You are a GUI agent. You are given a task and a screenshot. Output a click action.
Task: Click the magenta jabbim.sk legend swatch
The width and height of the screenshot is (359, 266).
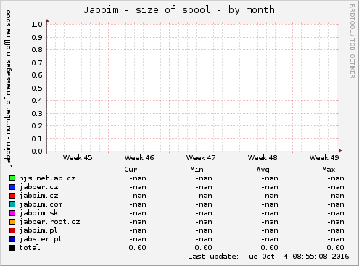tap(12, 213)
